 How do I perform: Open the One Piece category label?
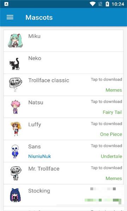pyautogui.click(x=111, y=134)
